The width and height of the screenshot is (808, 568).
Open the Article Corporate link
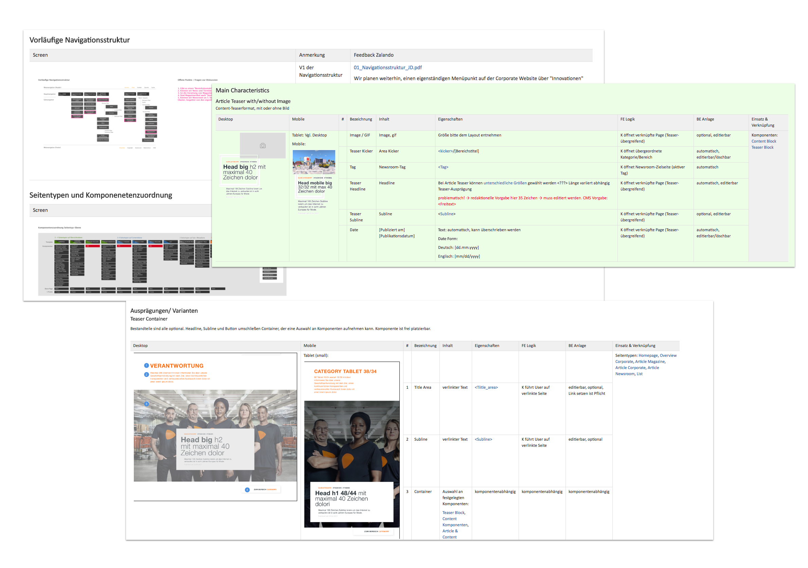(630, 368)
